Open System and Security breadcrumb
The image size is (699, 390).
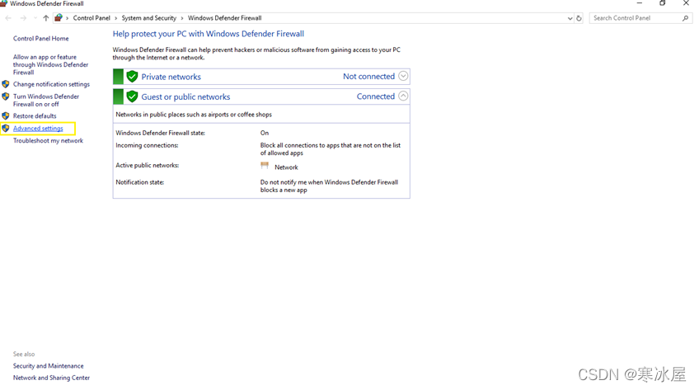point(149,18)
